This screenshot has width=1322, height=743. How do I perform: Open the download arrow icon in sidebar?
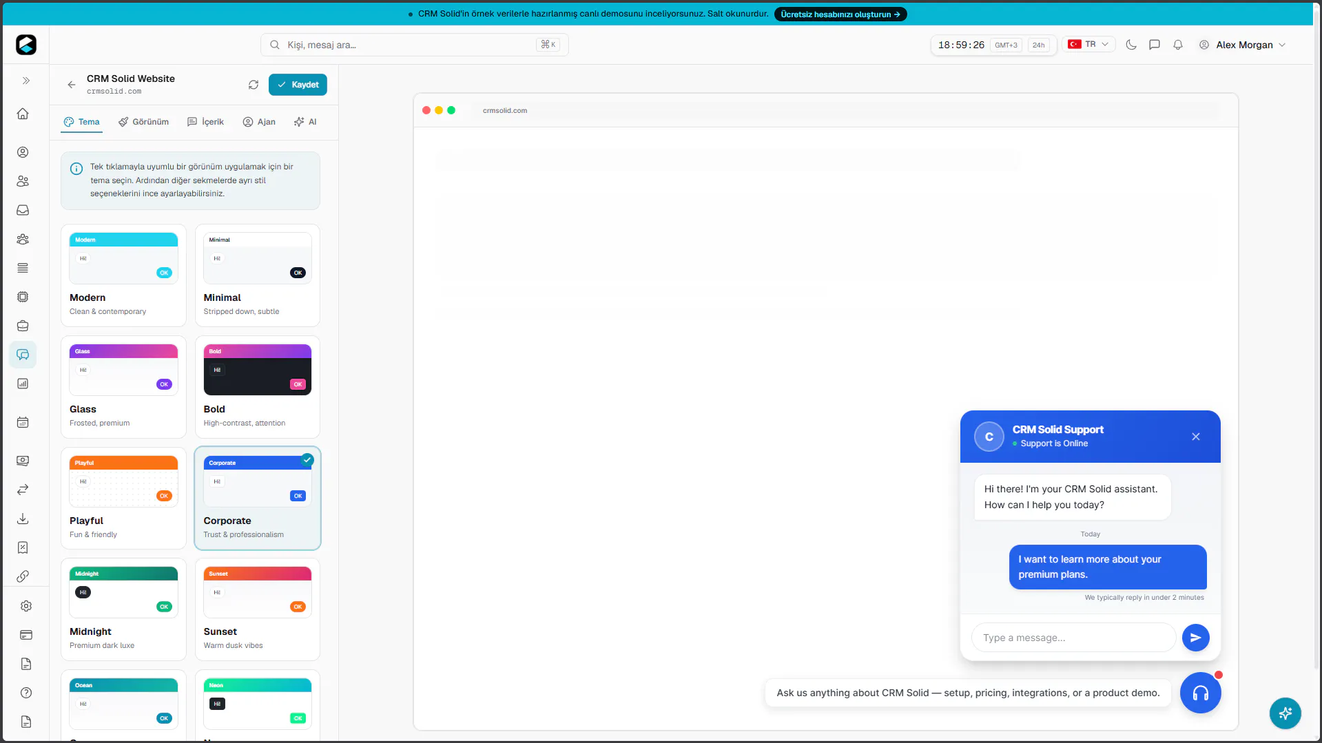pyautogui.click(x=23, y=519)
